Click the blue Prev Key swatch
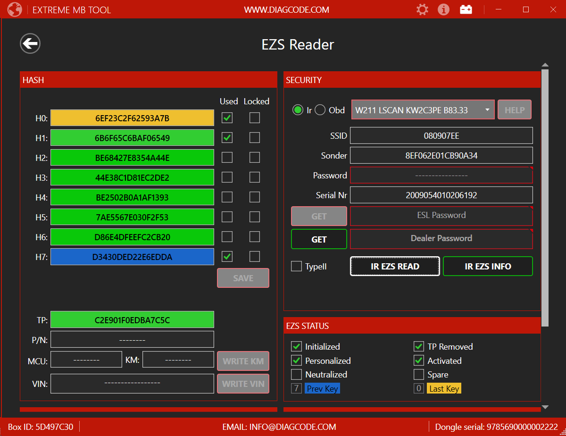566x436 pixels. [x=322, y=389]
